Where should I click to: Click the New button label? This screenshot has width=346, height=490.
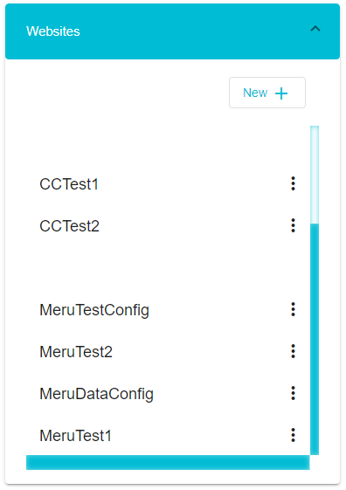[x=255, y=93]
